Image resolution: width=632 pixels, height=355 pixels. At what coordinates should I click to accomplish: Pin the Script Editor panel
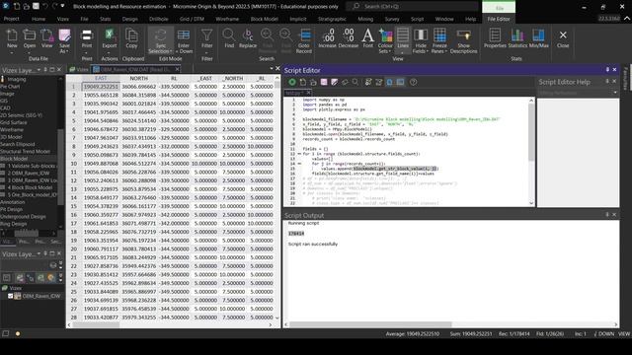tap(607, 70)
